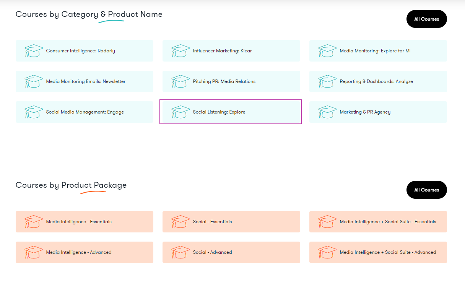Click orange cap icon beside Media Intelligence - Advanced
Viewport: 465px width, 289px height.
click(34, 252)
